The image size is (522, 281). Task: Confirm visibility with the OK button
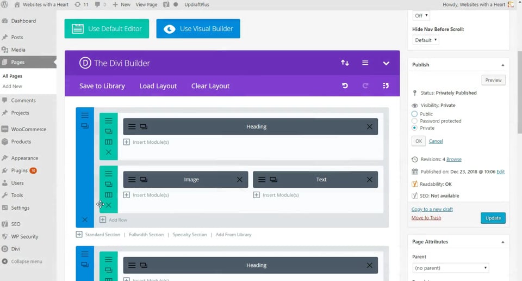[x=419, y=141]
